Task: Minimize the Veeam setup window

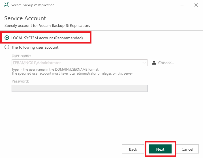Action: point(182,5)
